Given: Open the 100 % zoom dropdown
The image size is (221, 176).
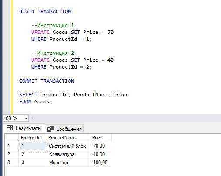Looking at the screenshot, I should [x=26, y=118].
